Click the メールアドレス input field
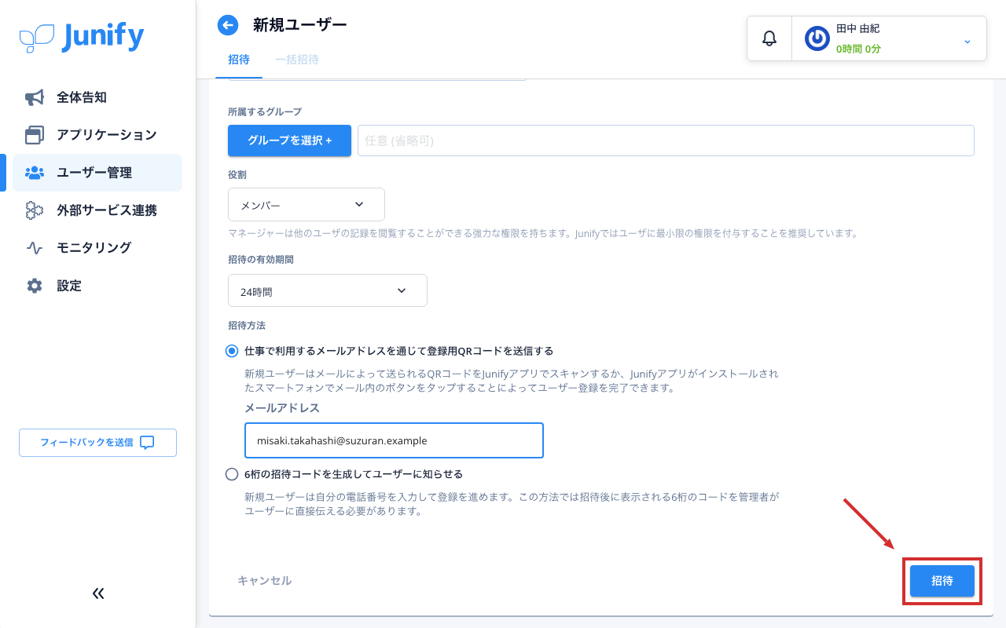Viewport: 1006px width, 628px height. [394, 440]
